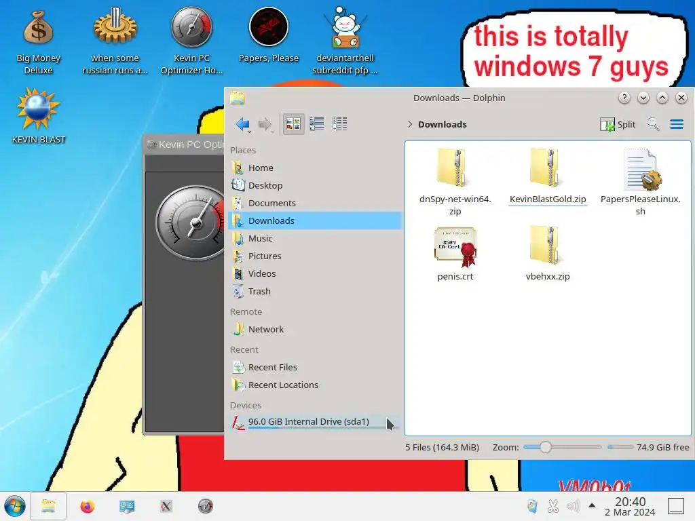Go forward with the grey arrow button

[265, 124]
